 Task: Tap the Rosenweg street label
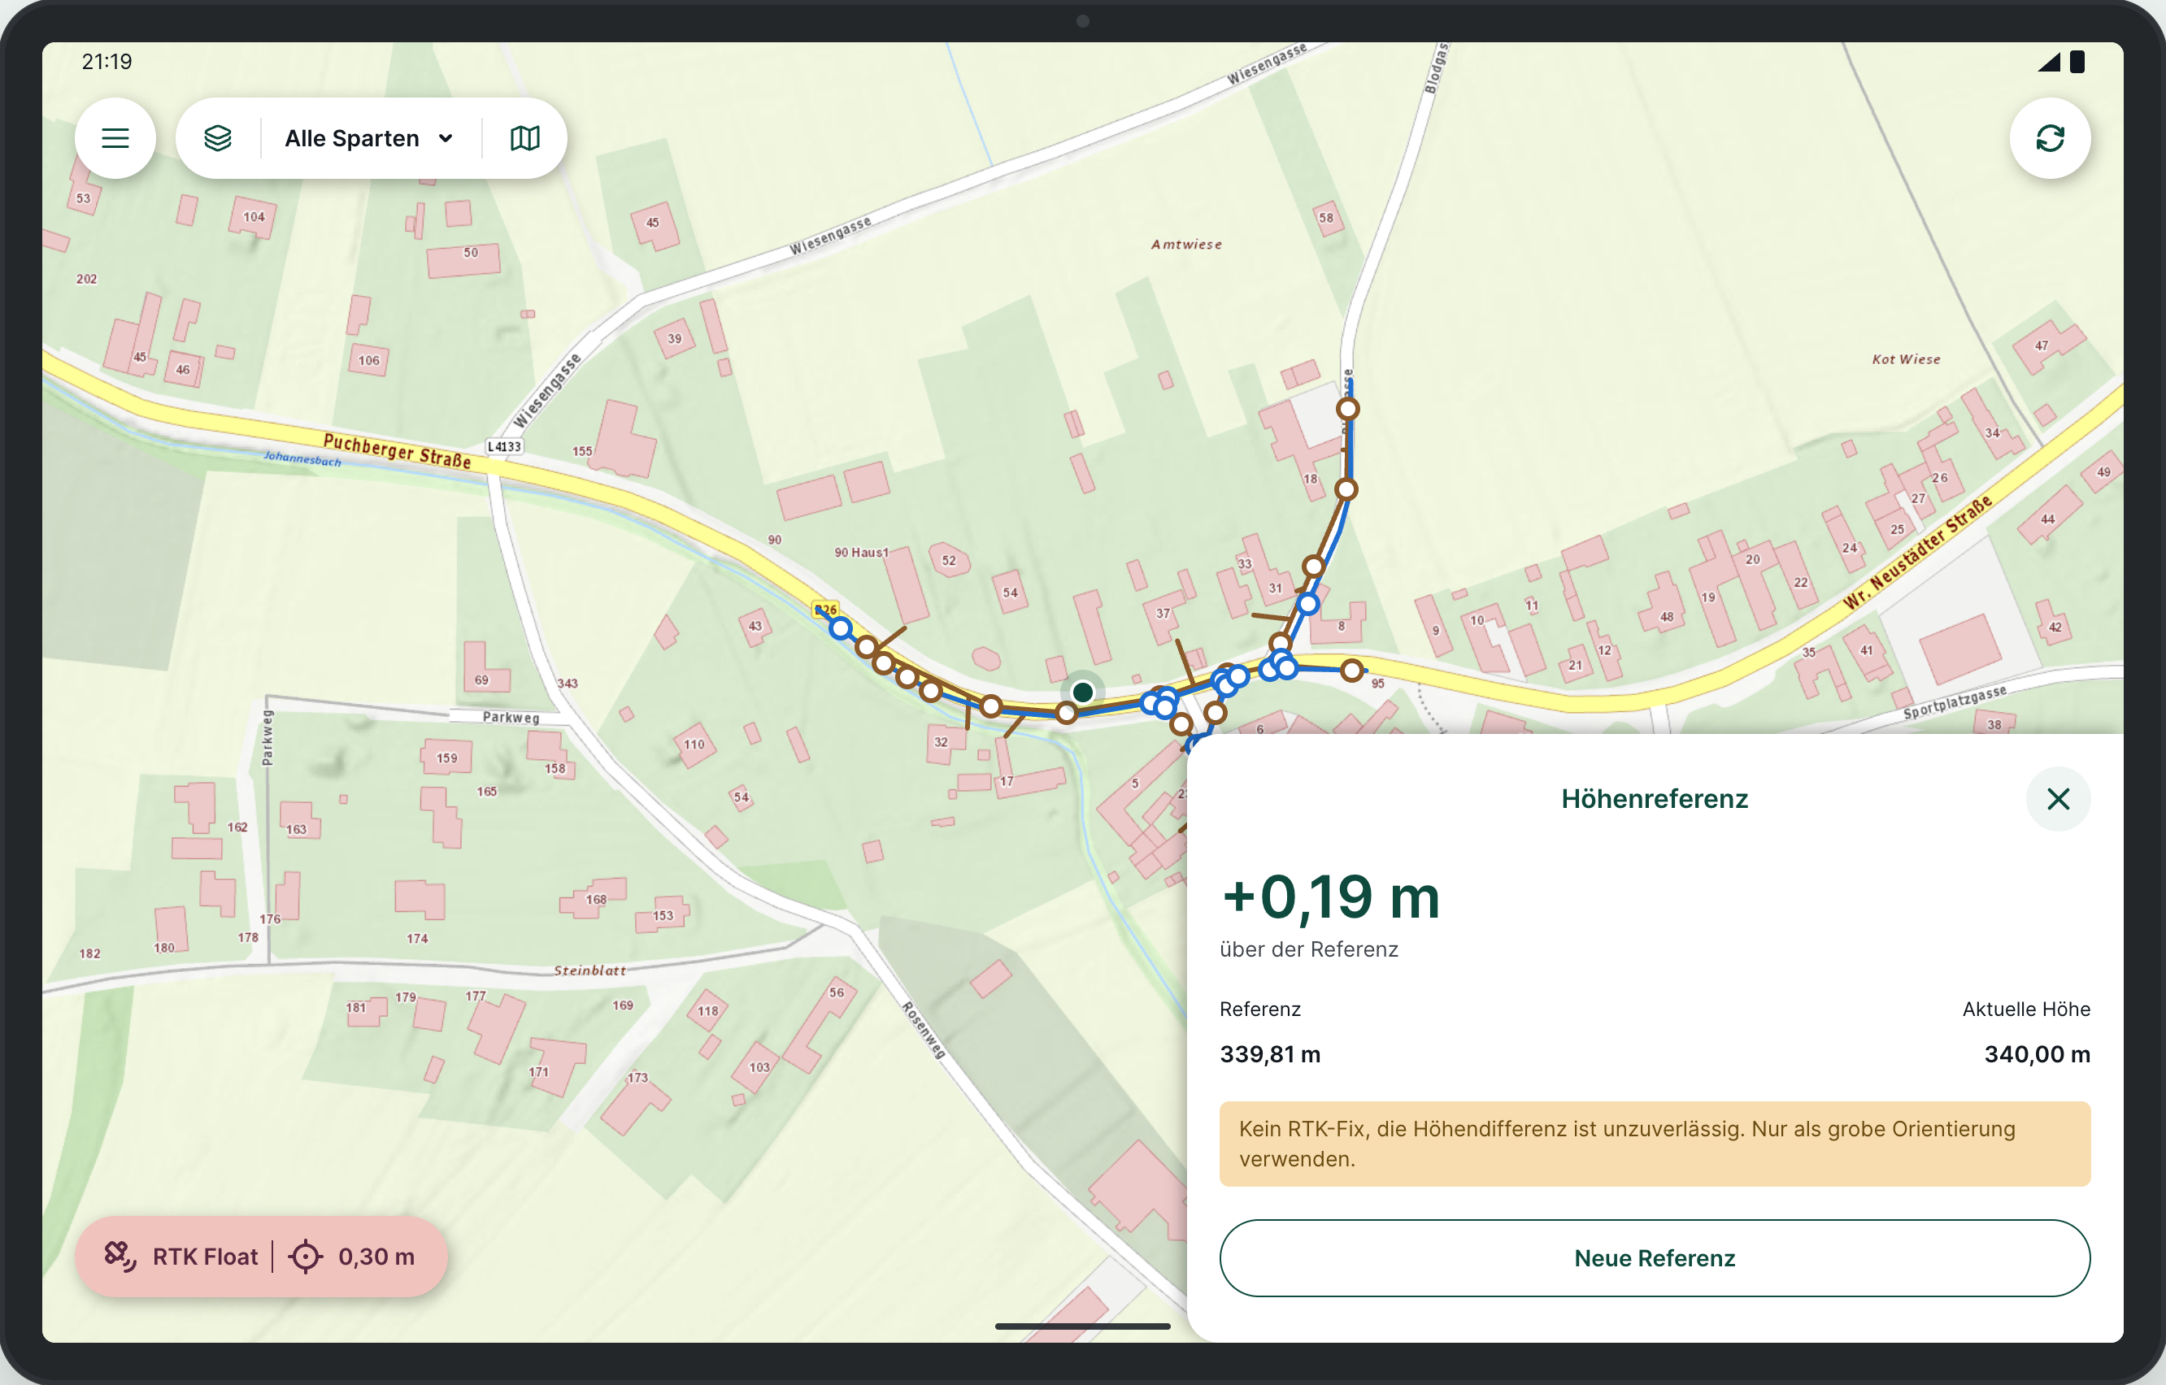pos(924,1031)
